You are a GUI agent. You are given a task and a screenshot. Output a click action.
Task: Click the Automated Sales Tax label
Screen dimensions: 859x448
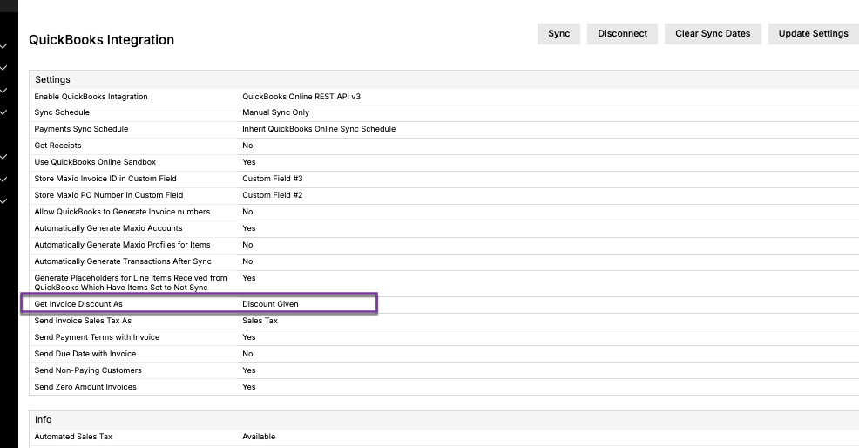pos(73,437)
